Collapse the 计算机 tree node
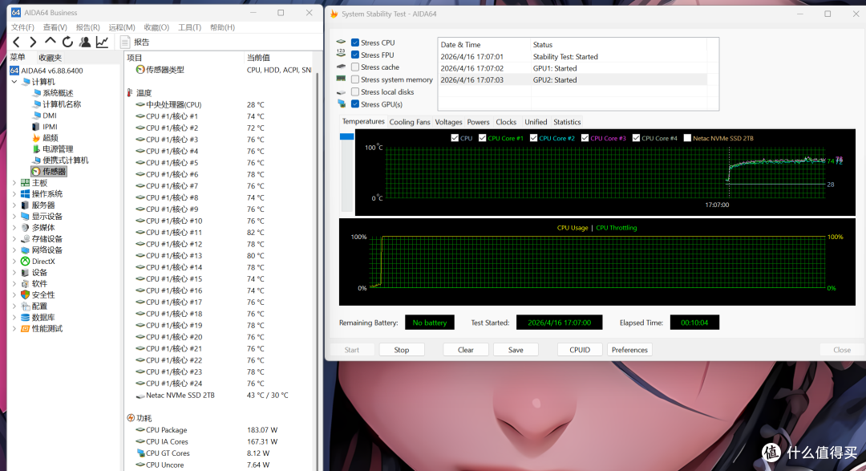The height and width of the screenshot is (471, 866). pyautogui.click(x=14, y=82)
